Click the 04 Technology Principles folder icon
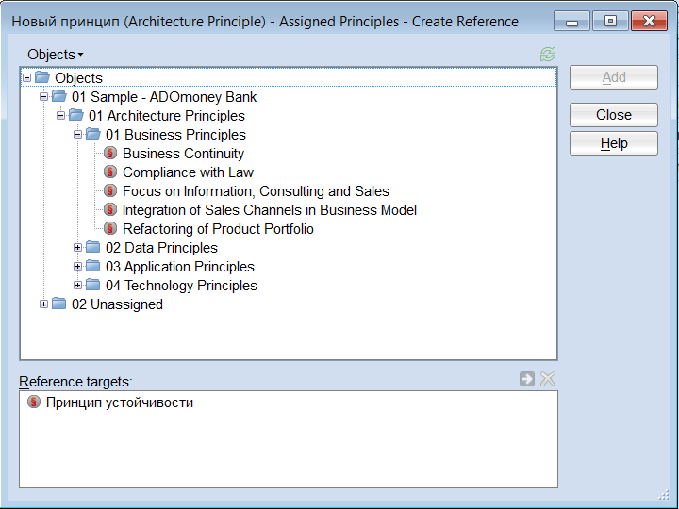Screen dimensions: 679x509 [x=93, y=286]
